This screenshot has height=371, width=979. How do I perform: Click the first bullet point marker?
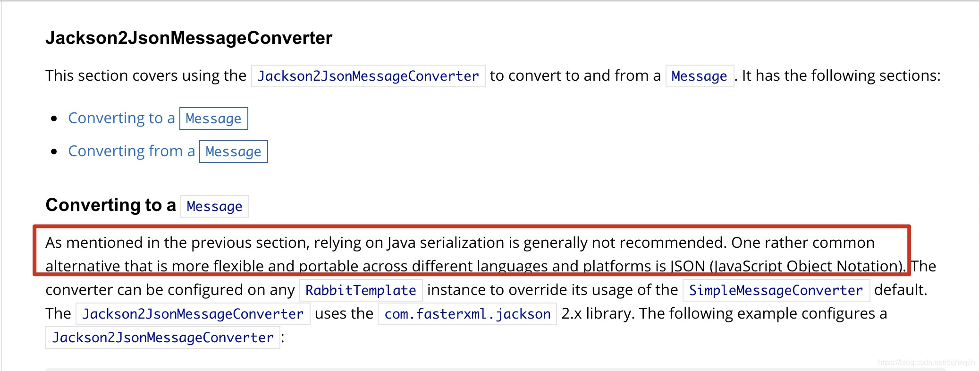tap(54, 118)
